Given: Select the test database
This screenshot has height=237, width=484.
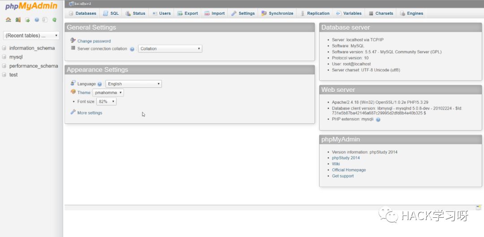Looking at the screenshot, I should pyautogui.click(x=13, y=75).
